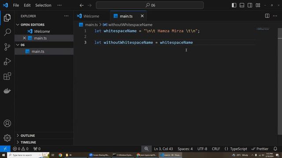Go back with the left arrow

click(x=82, y=5)
